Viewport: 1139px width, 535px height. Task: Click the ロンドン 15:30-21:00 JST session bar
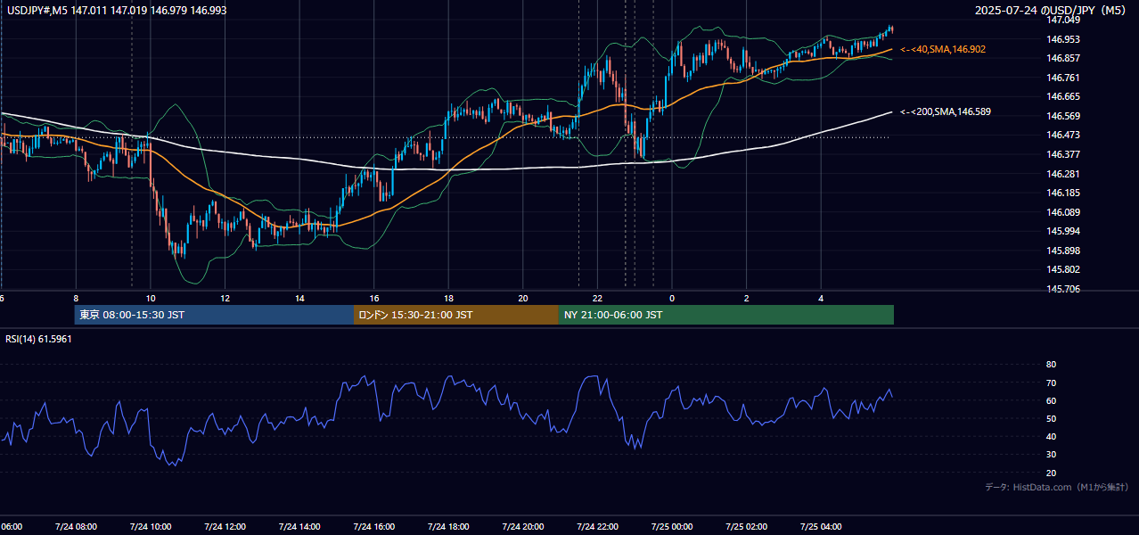[456, 315]
